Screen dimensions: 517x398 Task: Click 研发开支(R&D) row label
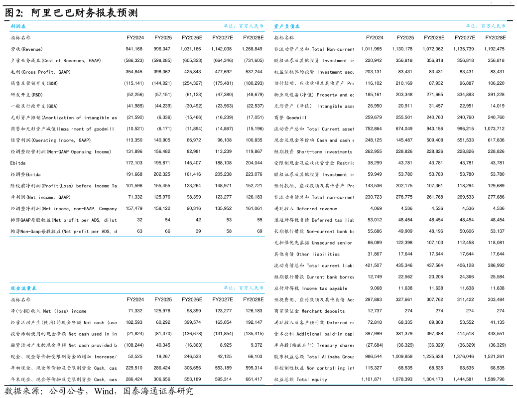[27, 95]
